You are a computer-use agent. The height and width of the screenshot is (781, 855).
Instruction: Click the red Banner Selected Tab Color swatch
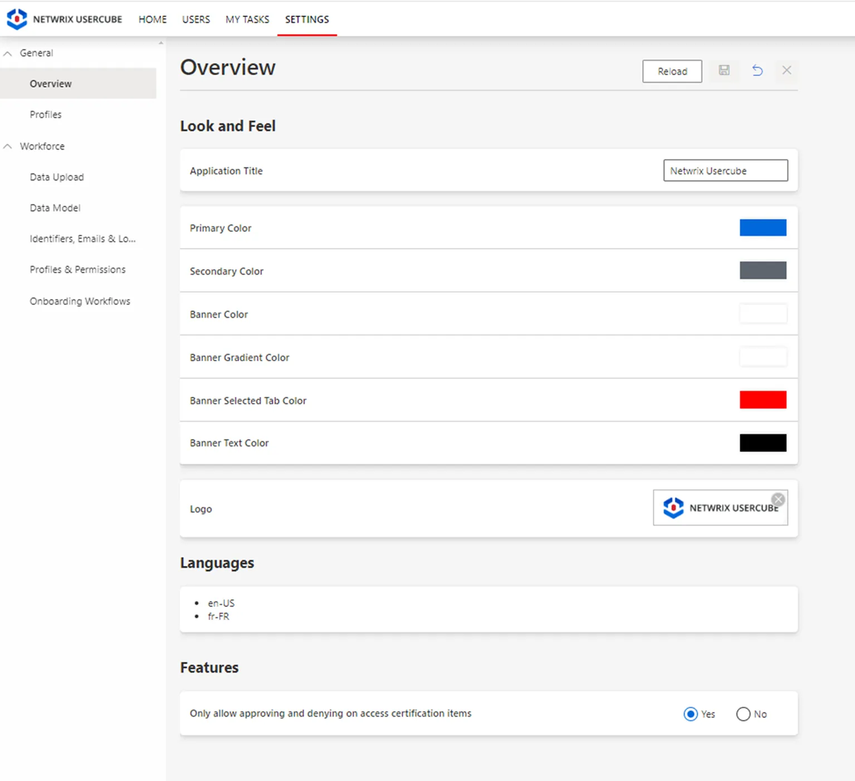(x=763, y=400)
